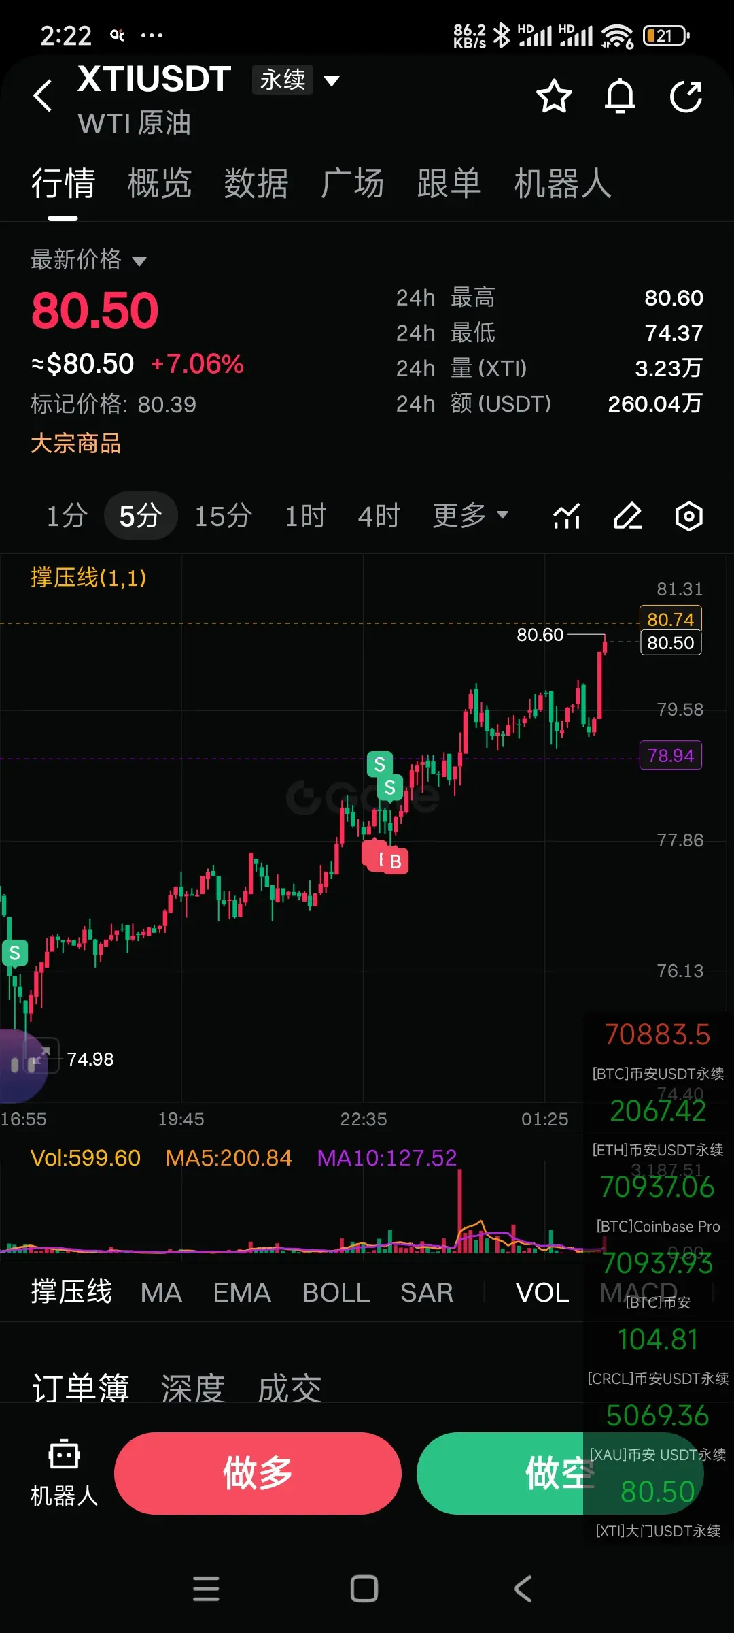The width and height of the screenshot is (734, 1633).
Task: Switch to the 广场 tab
Action: point(353,184)
